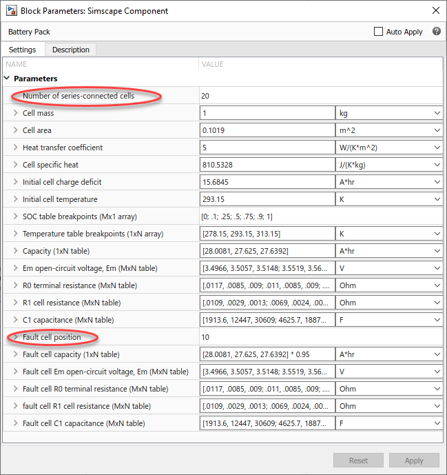Open Ohm unit dropdown for R1 cell resistance
The width and height of the screenshot is (447, 475).
pos(389,303)
